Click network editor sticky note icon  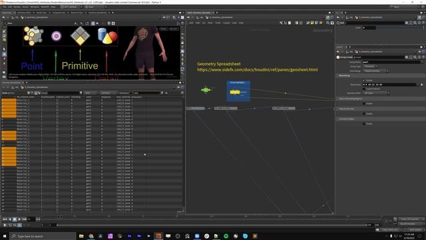pos(312,23)
